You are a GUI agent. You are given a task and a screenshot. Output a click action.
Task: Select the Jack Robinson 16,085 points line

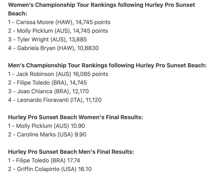(x=58, y=74)
